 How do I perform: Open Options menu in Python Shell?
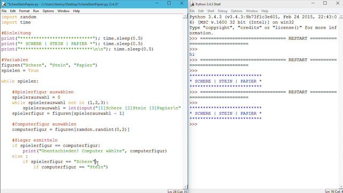[236, 11]
